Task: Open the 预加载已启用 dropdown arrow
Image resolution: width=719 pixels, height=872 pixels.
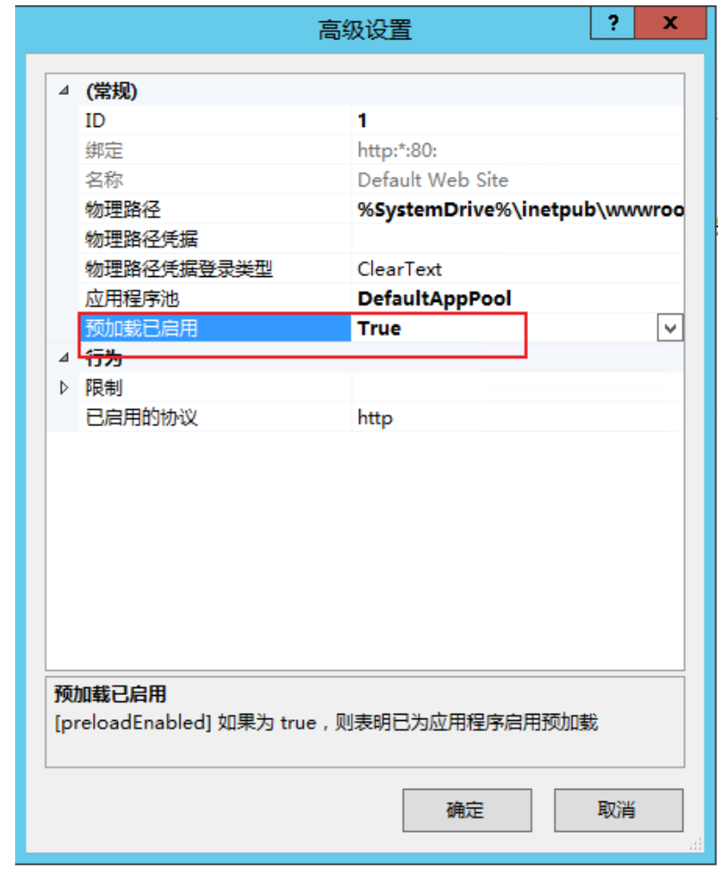Action: click(670, 328)
